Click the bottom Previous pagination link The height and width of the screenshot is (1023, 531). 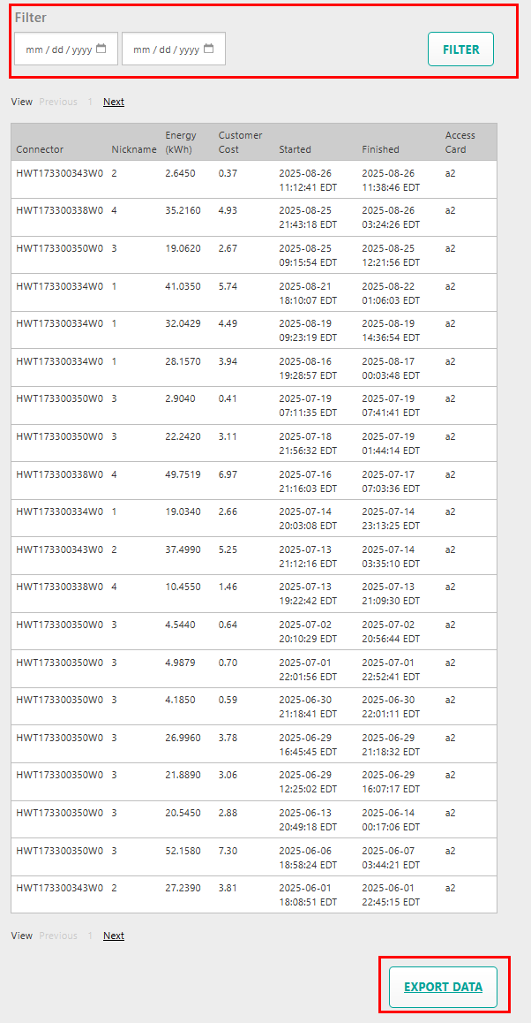click(x=58, y=936)
